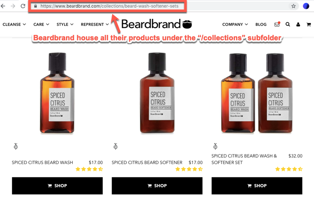The width and height of the screenshot is (314, 197).
Task: Expand the Care dropdown menu
Action: [42, 24]
